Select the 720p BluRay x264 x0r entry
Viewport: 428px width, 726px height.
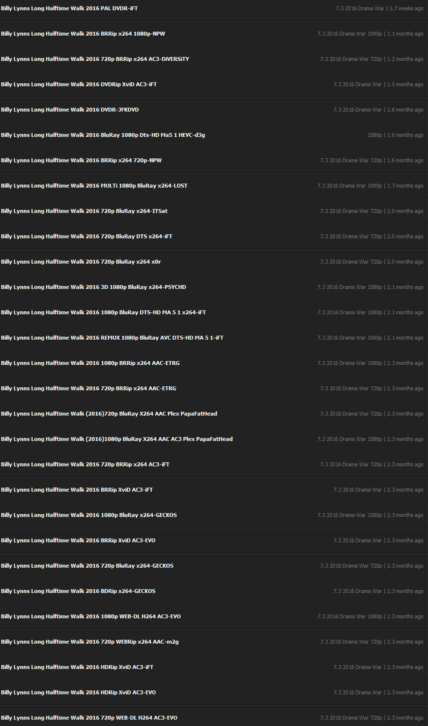[x=81, y=261]
